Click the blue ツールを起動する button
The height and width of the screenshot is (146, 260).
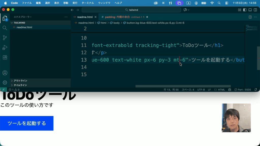[x=27, y=123]
